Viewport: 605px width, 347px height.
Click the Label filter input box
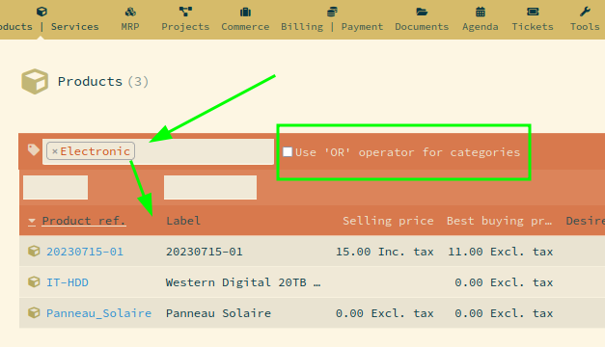(x=210, y=187)
